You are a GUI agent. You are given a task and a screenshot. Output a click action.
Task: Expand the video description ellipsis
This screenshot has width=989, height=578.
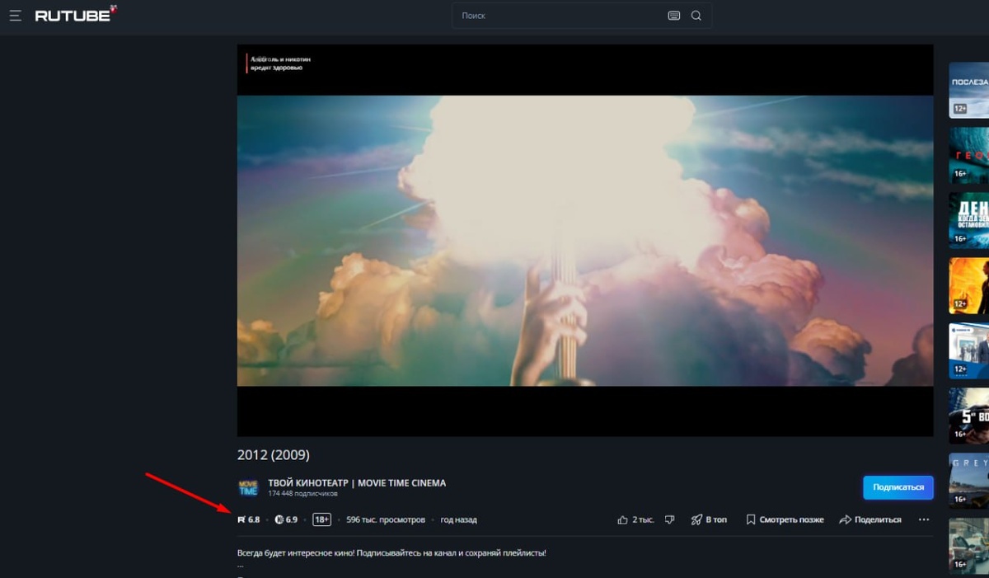pyautogui.click(x=241, y=566)
